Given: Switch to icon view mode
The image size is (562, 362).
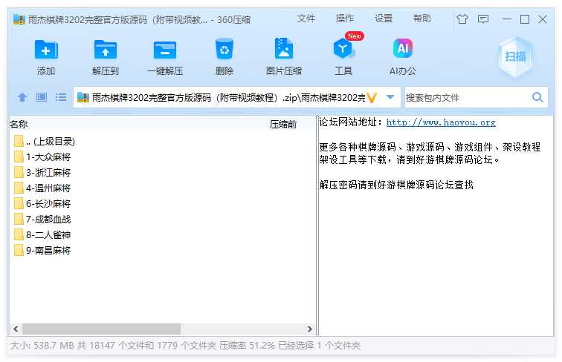Looking at the screenshot, I should click(x=42, y=97).
